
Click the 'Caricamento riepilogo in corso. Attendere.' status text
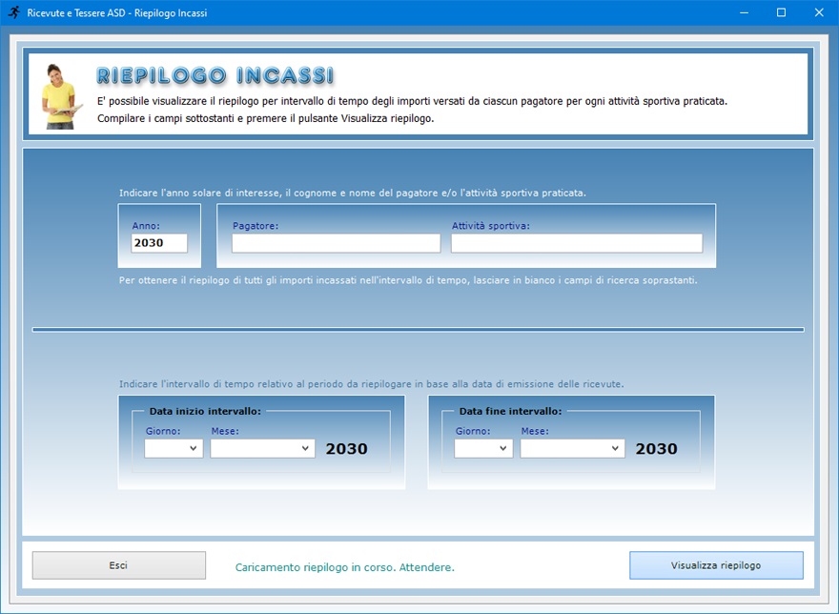click(x=344, y=567)
